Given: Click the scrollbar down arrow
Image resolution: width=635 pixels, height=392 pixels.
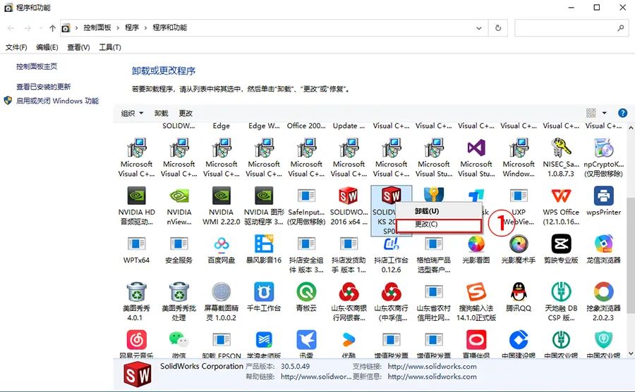Looking at the screenshot, I should point(631,353).
